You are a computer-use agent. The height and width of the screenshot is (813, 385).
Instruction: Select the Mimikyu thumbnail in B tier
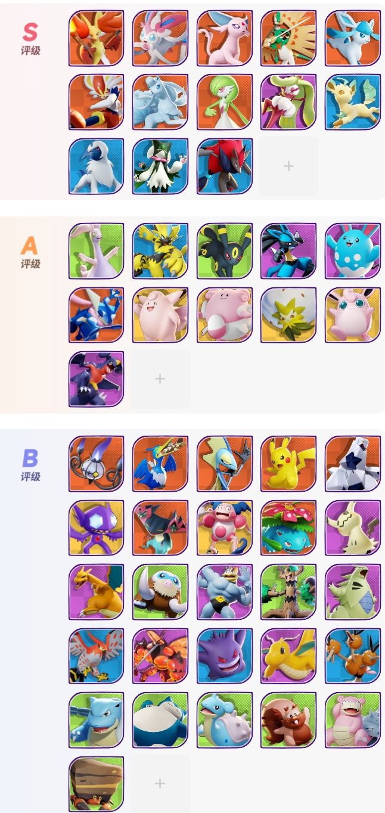click(x=353, y=527)
